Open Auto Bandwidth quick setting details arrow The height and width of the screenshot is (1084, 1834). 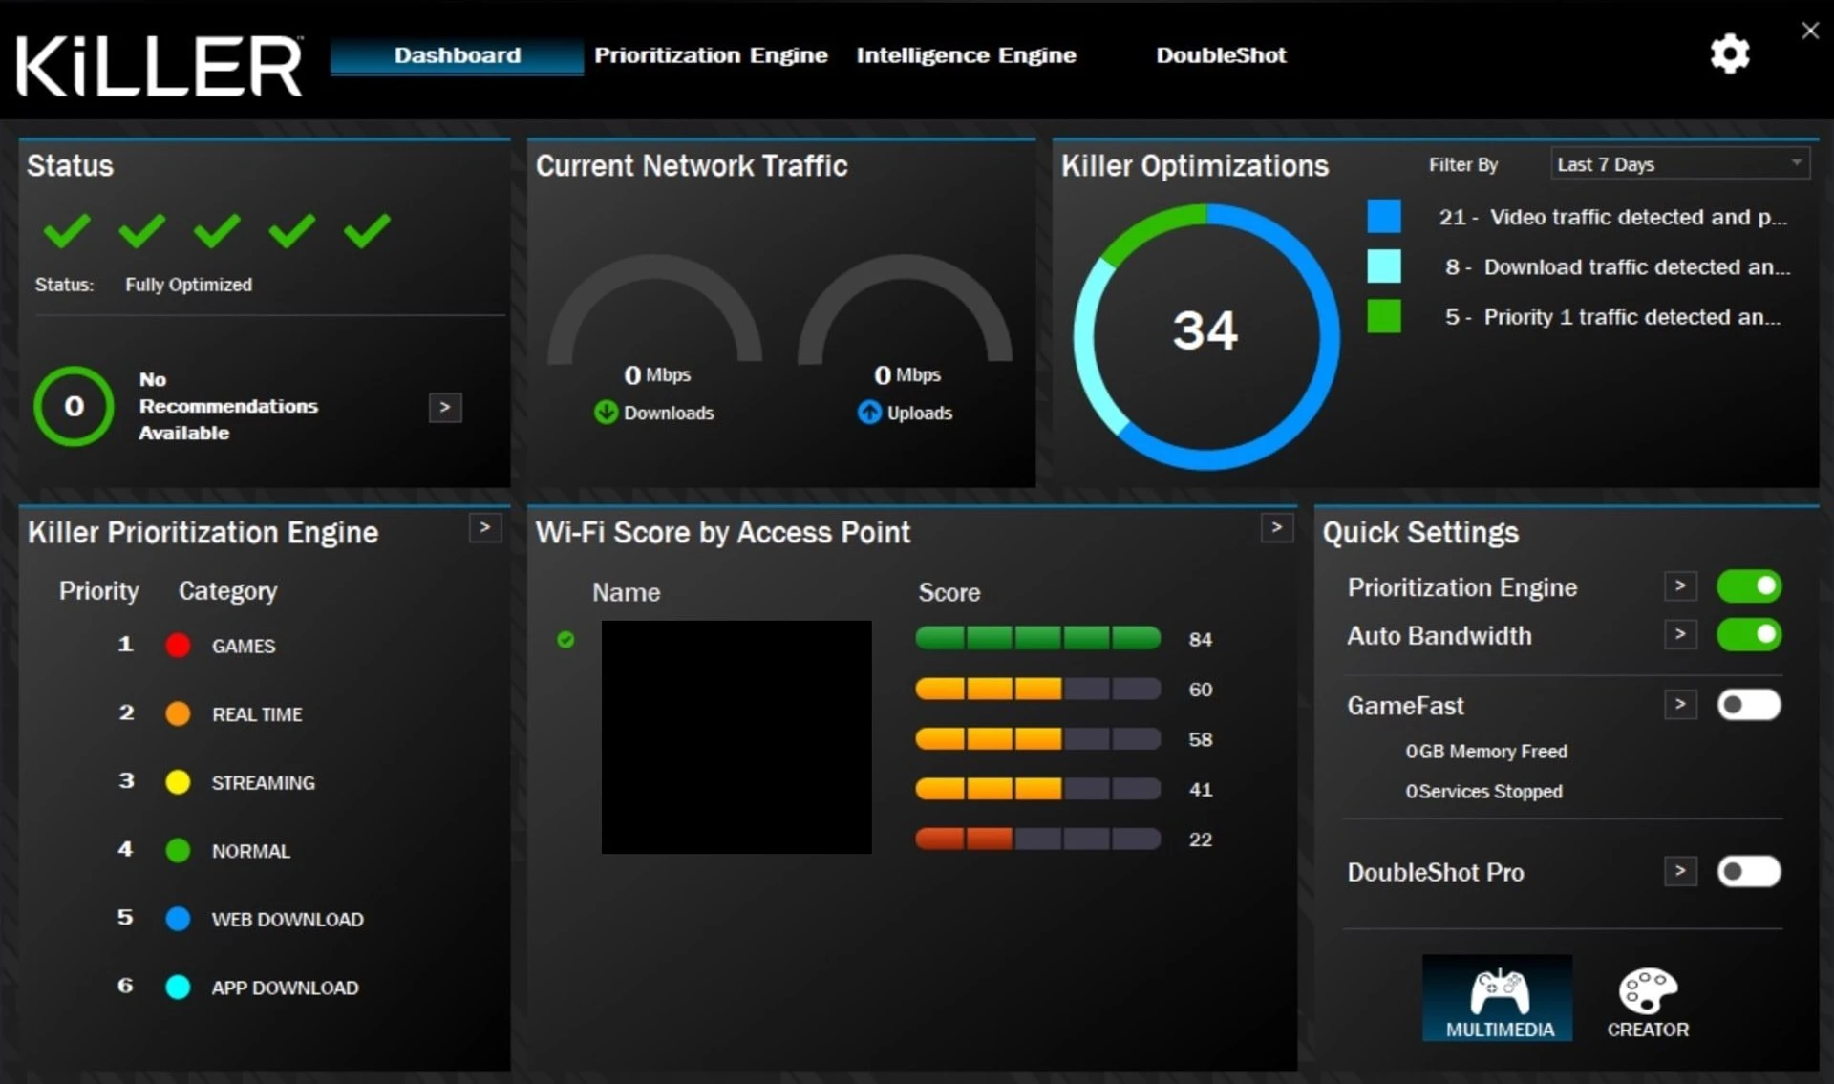pos(1680,633)
